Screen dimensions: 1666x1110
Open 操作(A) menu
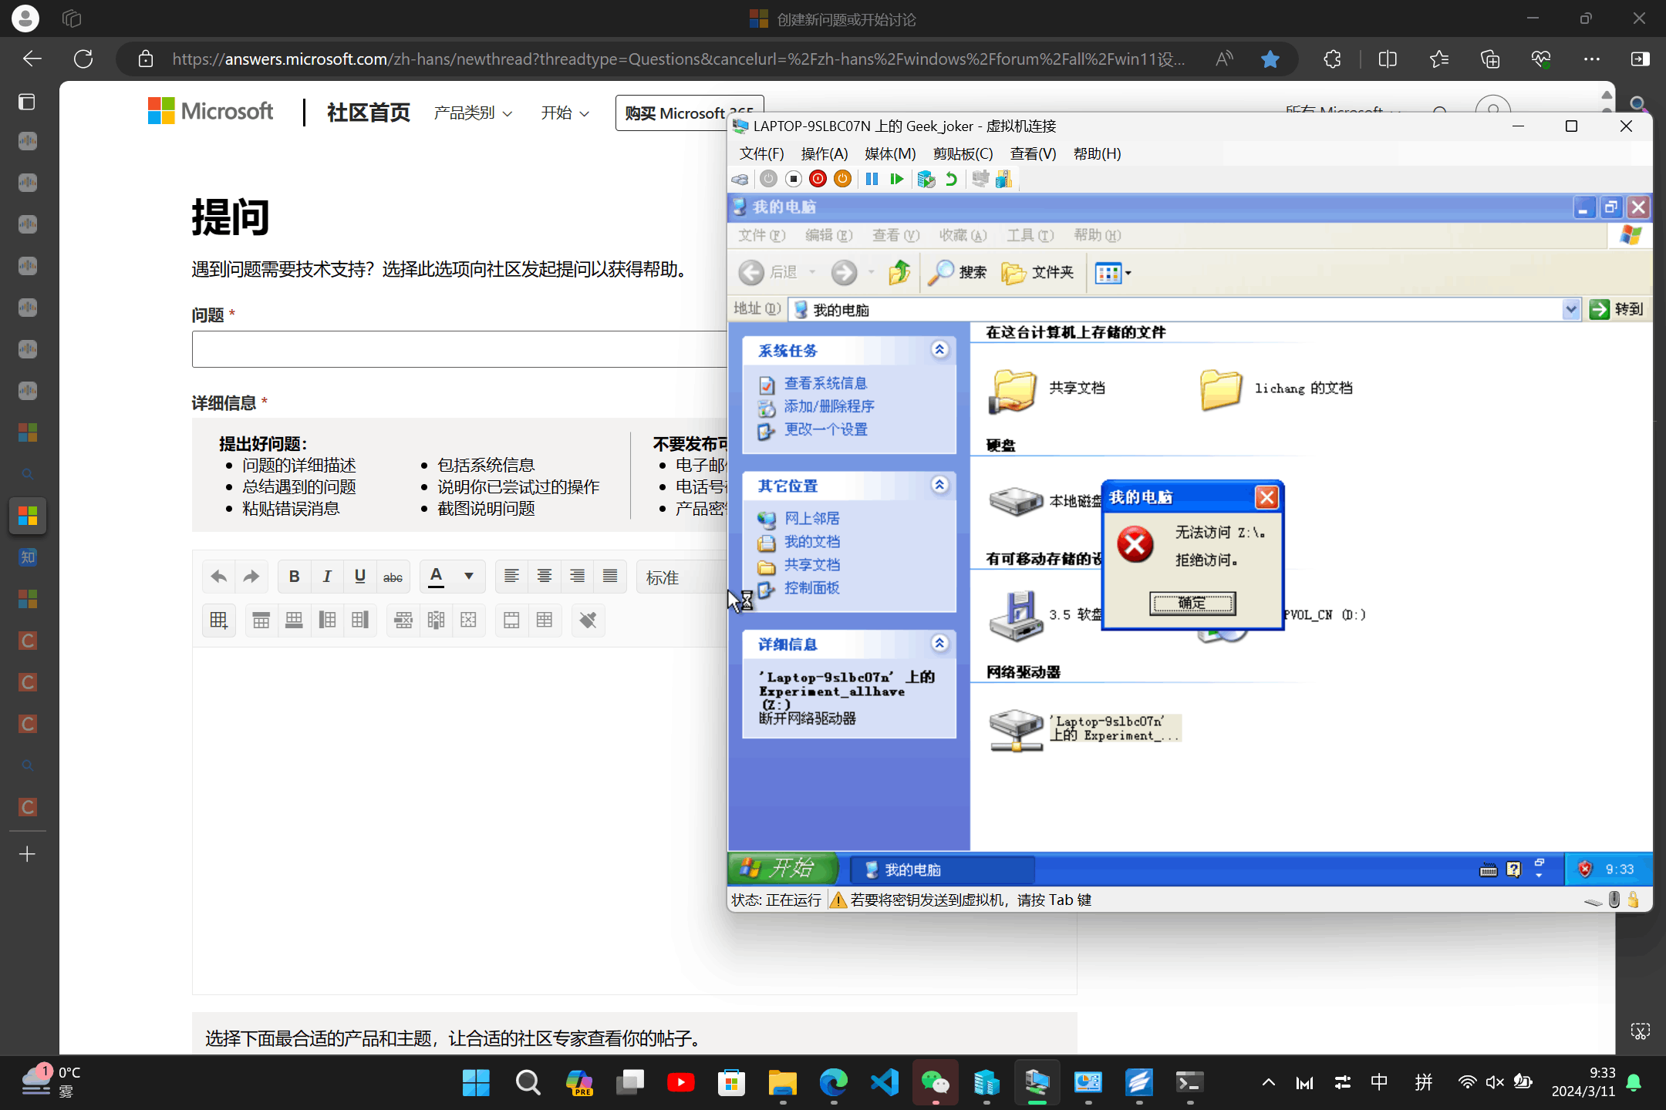tap(824, 153)
